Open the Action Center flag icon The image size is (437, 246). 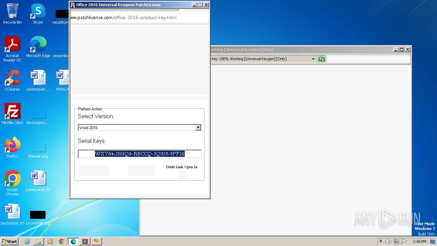click(405, 242)
